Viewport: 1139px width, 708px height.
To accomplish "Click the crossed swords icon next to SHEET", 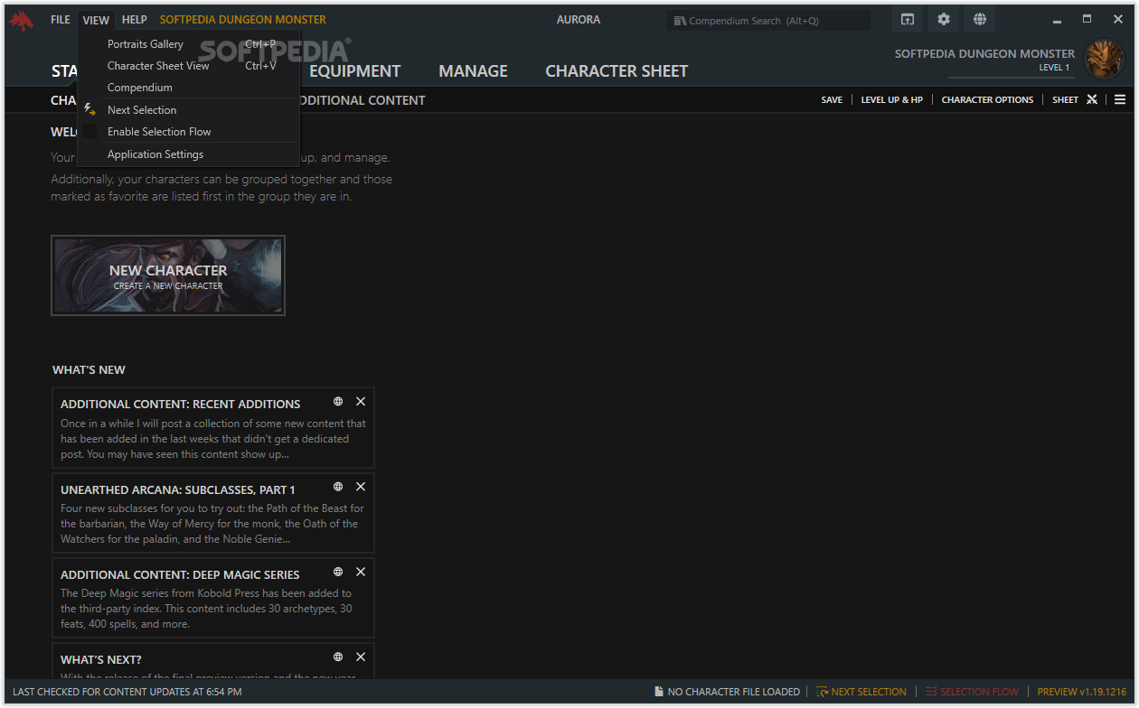I will tap(1092, 99).
